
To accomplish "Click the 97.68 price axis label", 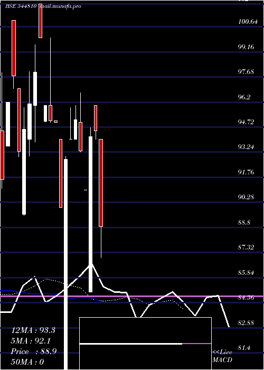I will [x=246, y=72].
